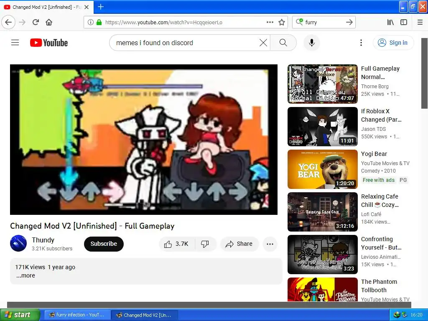Viewport: 428px width, 321px height.
Task: Open The Phantom Tollbooth thumbnail
Action: pos(322,290)
